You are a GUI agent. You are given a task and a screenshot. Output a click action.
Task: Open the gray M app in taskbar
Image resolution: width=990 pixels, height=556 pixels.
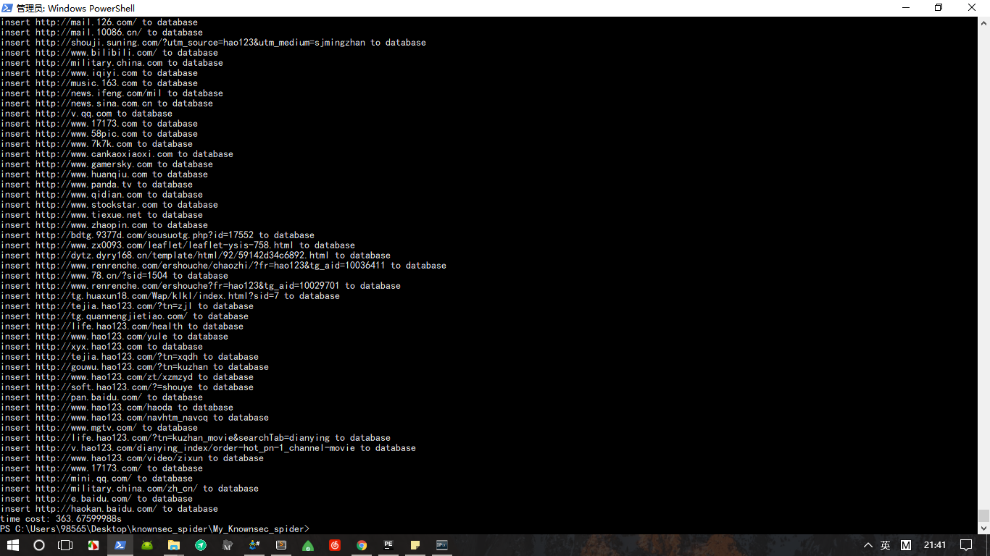click(228, 545)
